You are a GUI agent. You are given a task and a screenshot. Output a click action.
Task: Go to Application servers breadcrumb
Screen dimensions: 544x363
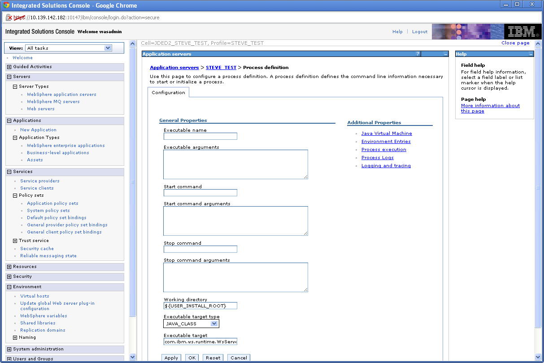click(174, 68)
